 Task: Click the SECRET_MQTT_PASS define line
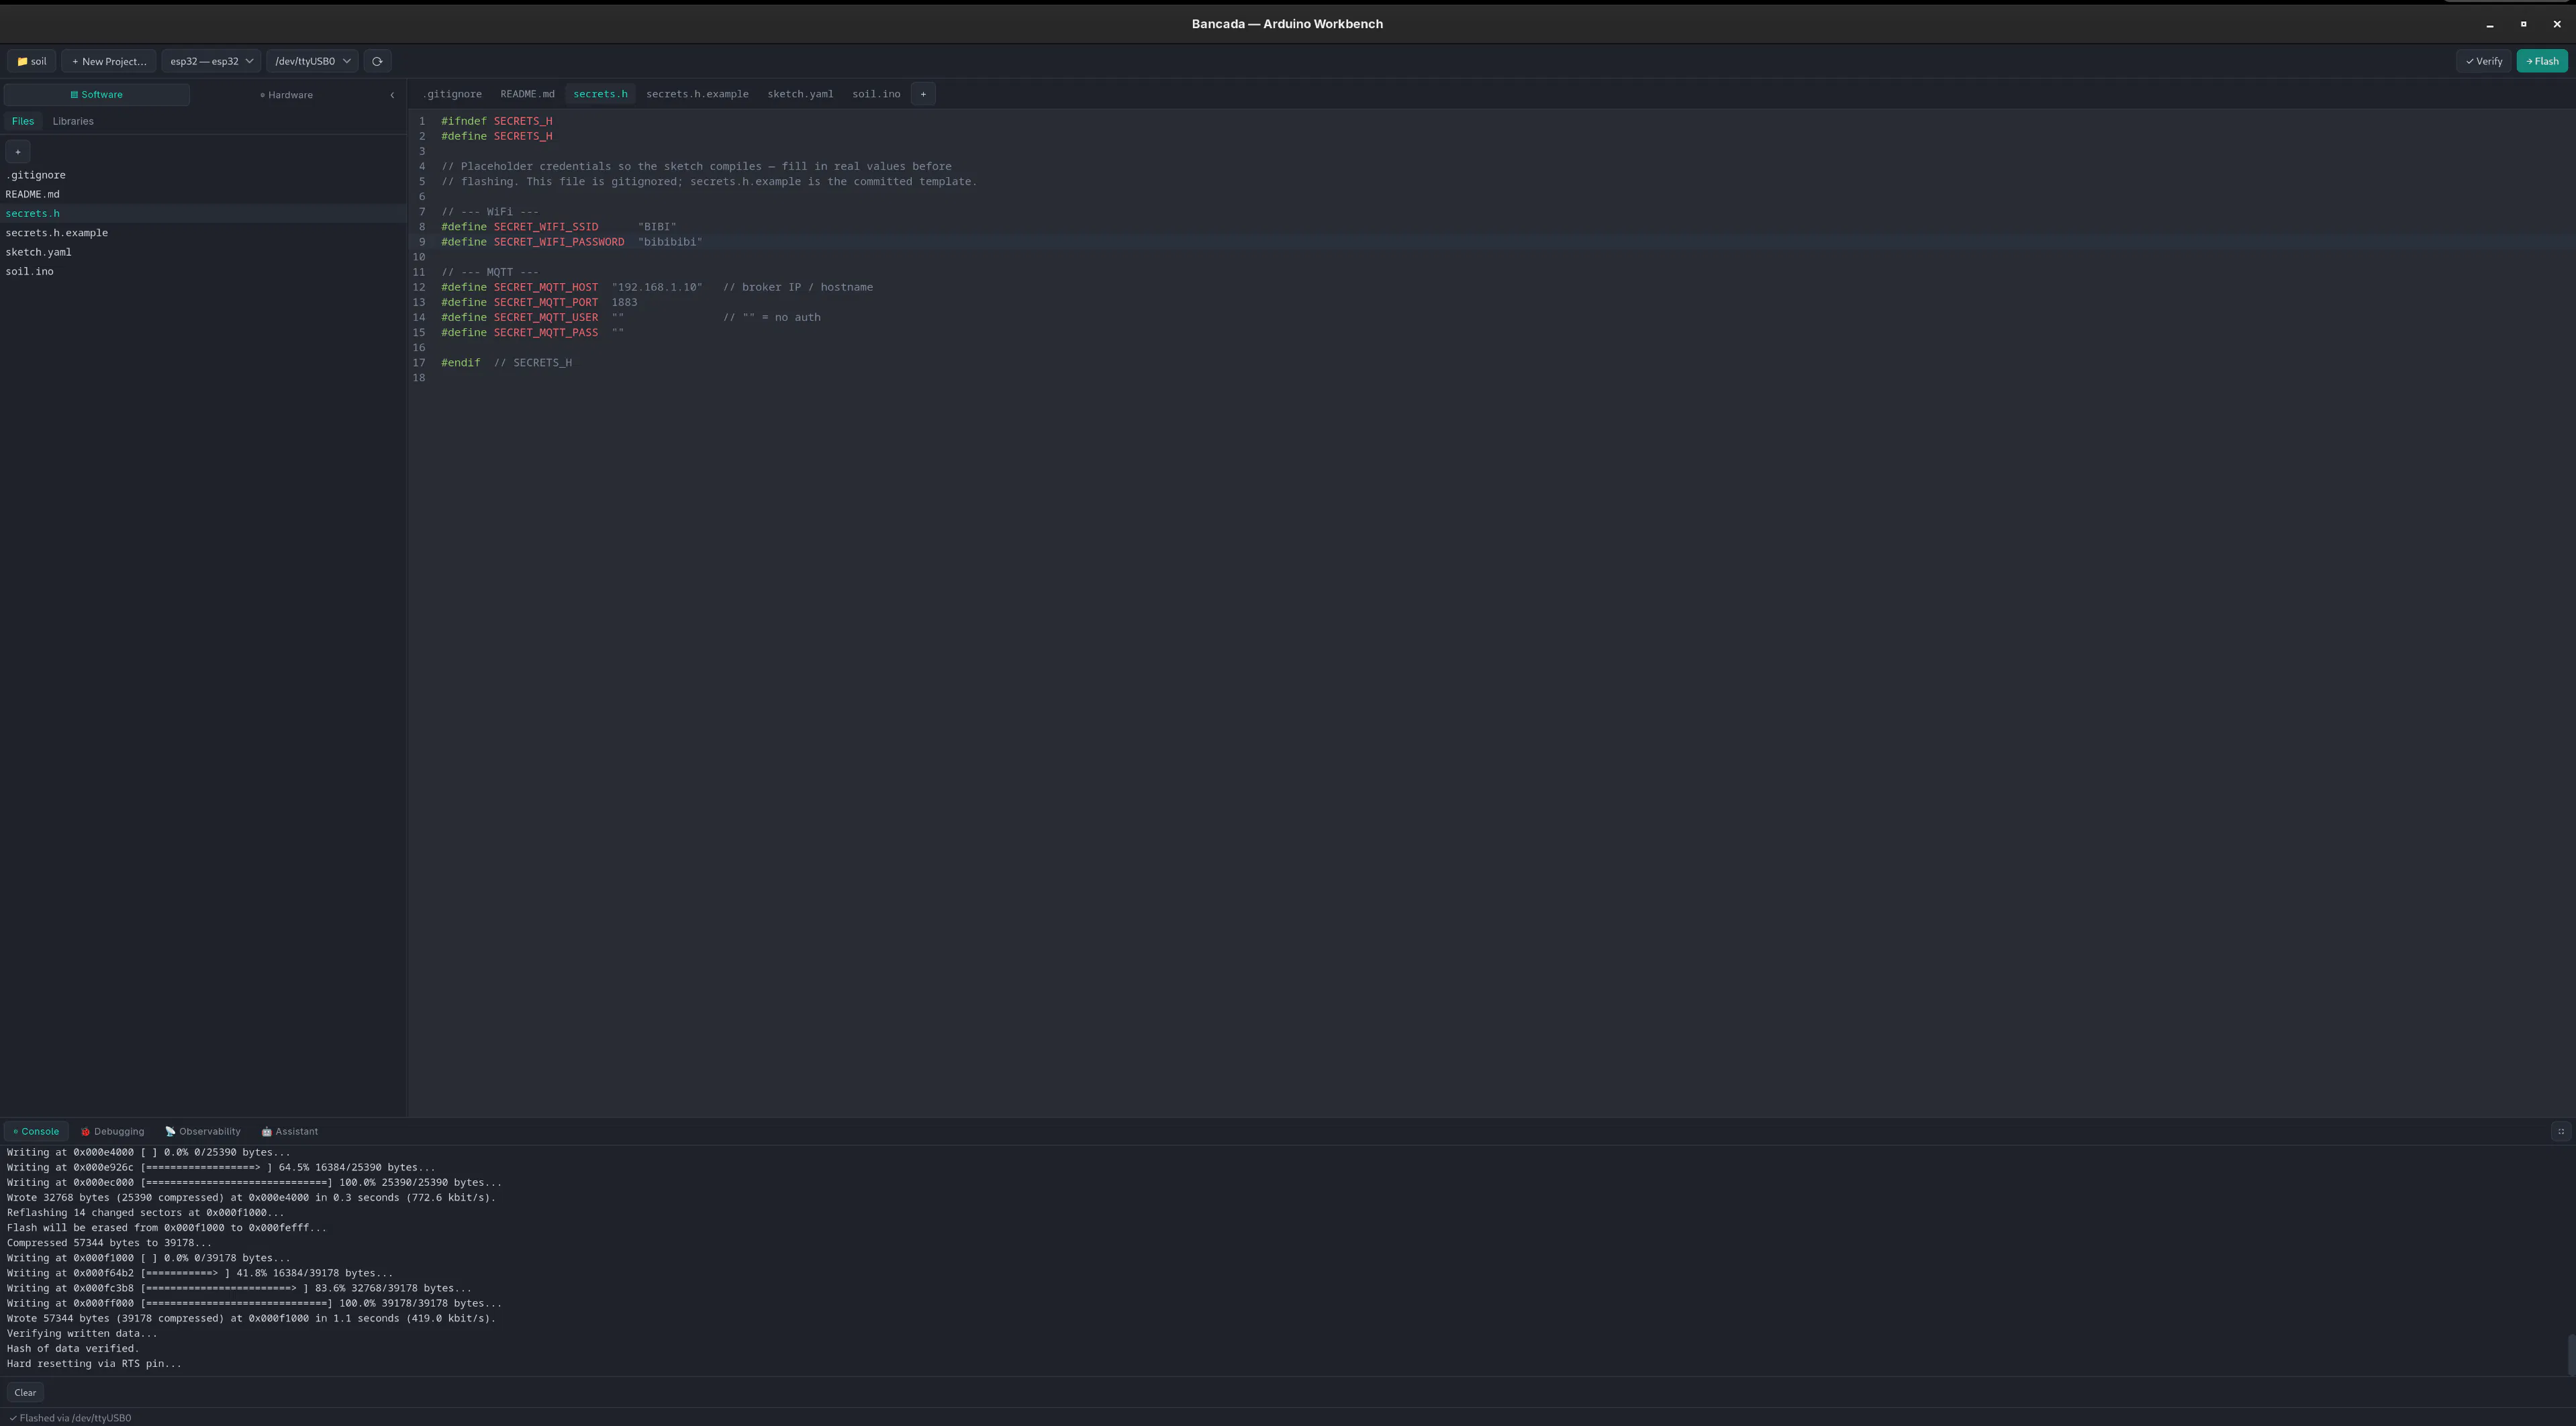click(532, 332)
